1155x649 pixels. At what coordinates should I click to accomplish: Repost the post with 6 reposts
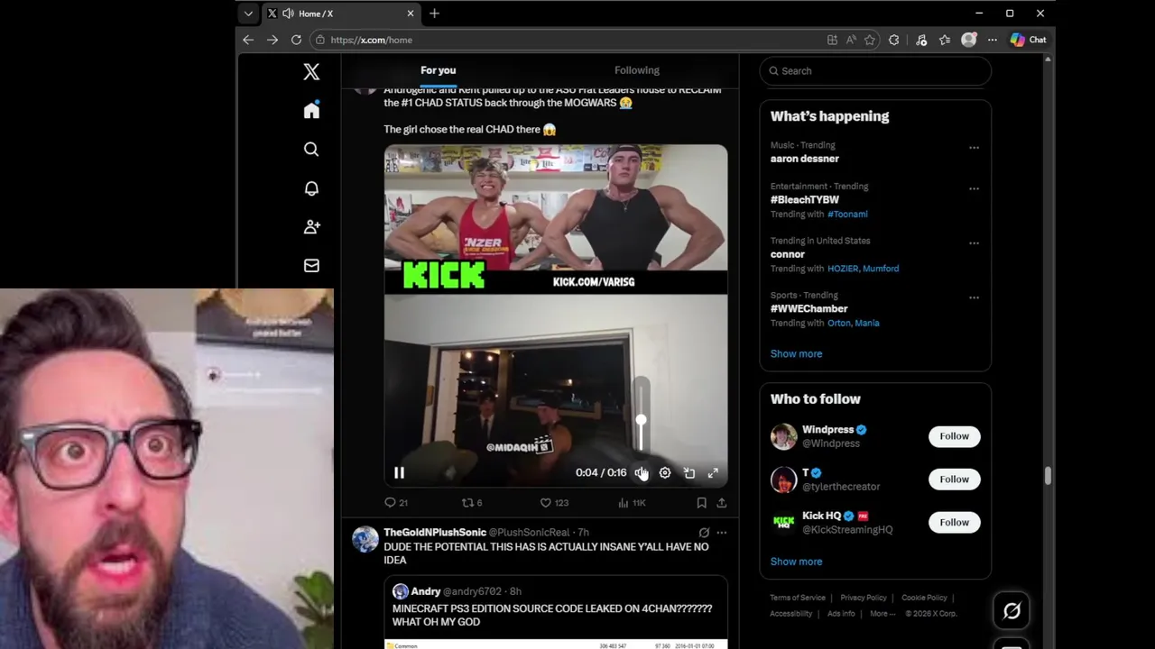pos(472,503)
